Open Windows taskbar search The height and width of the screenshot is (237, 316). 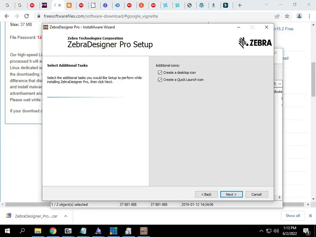tap(22, 231)
